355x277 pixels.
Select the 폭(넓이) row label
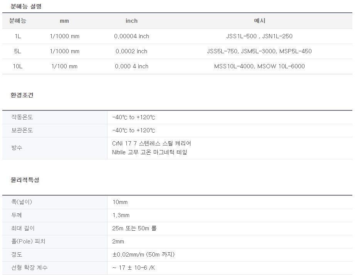[22, 202]
